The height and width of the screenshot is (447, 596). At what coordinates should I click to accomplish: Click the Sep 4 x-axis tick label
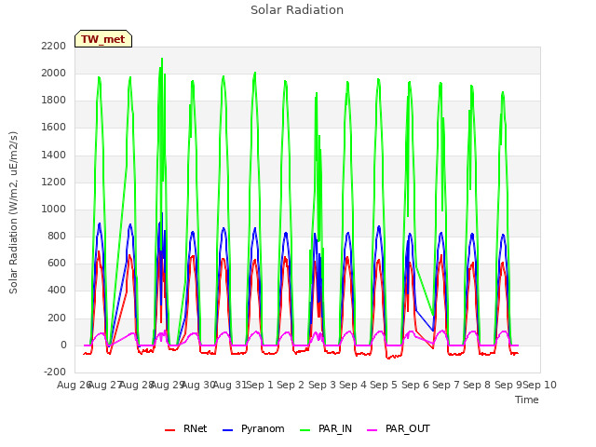[353, 385]
